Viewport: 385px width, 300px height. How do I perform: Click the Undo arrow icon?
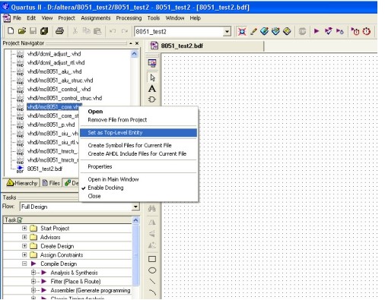[x=113, y=31]
